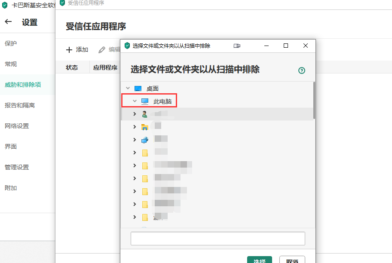The width and height of the screenshot is (392, 263).
Task: Go back with the settings arrow
Action: point(8,22)
